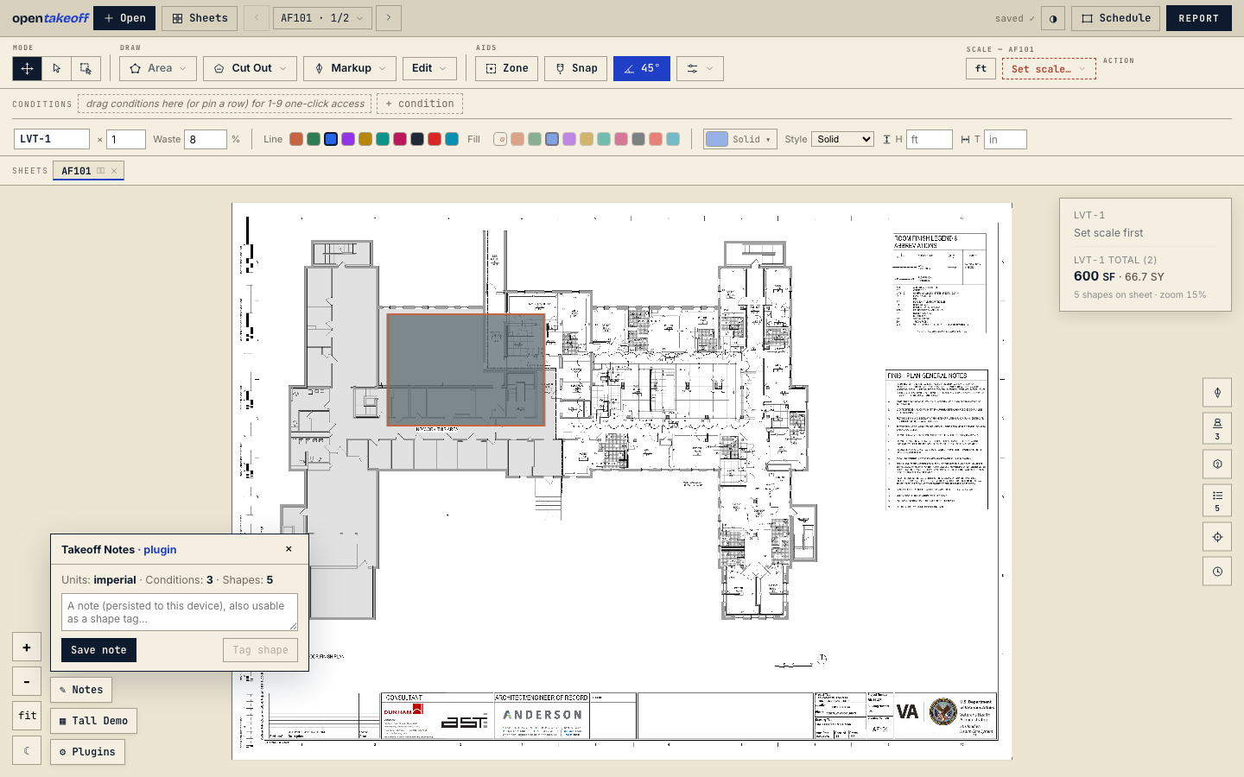The height and width of the screenshot is (777, 1244).
Task: Toggle the Zone aid
Action: [x=507, y=68]
